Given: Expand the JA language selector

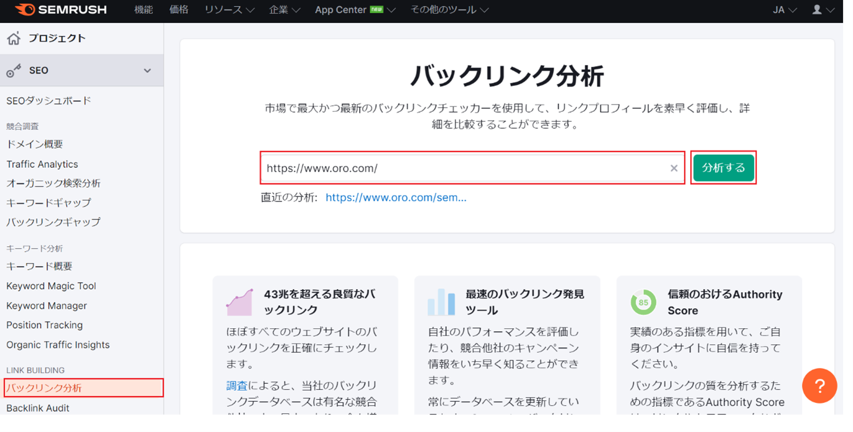Looking at the screenshot, I should tap(784, 10).
